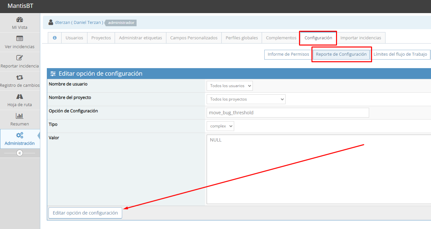The height and width of the screenshot is (229, 431).
Task: Click the Administración gears icon
Action: (20, 135)
